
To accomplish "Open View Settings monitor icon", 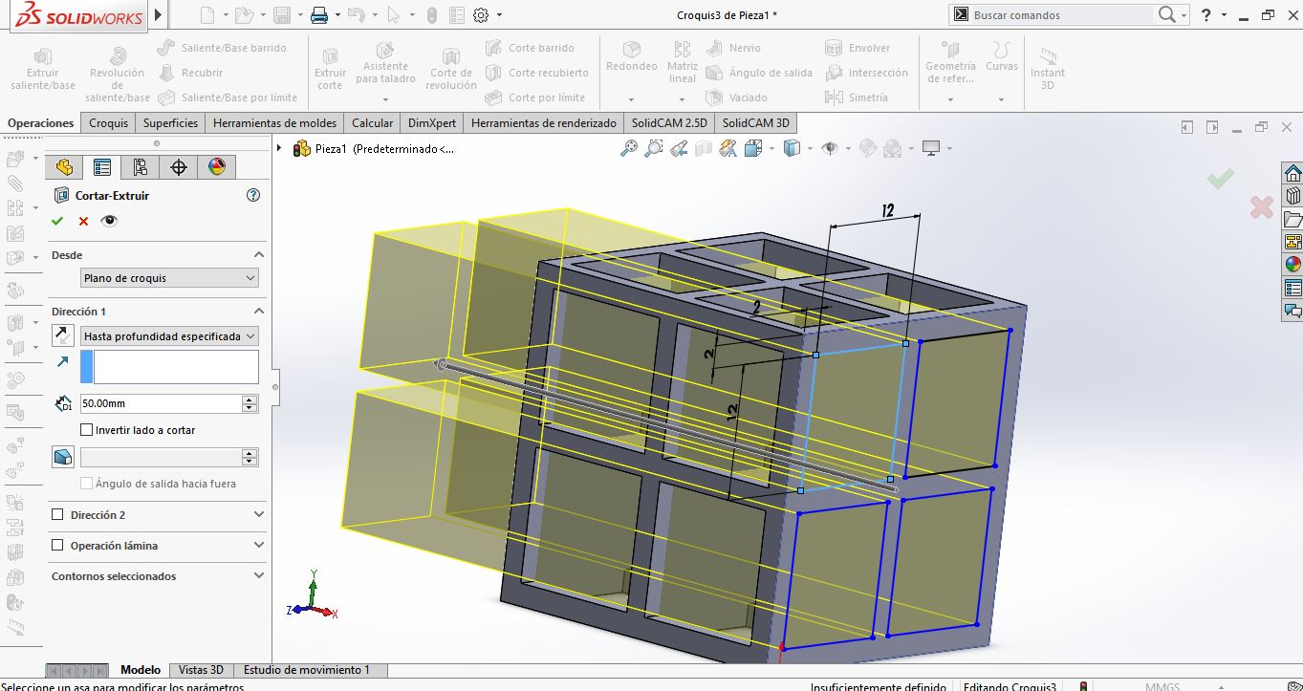I will click(930, 148).
